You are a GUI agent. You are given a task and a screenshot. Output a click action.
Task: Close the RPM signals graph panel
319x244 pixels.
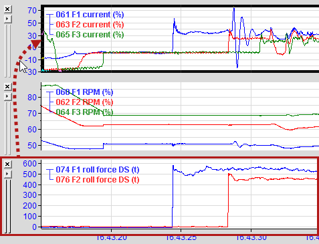click(7, 86)
